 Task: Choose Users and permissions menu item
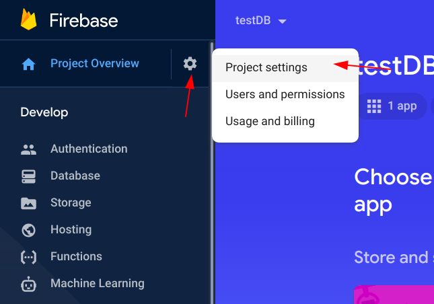(285, 95)
